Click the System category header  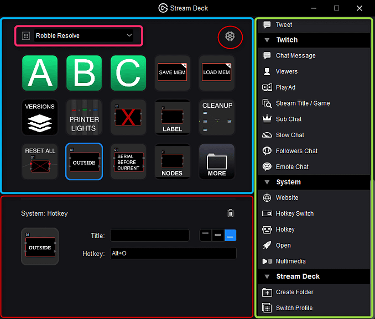314,182
